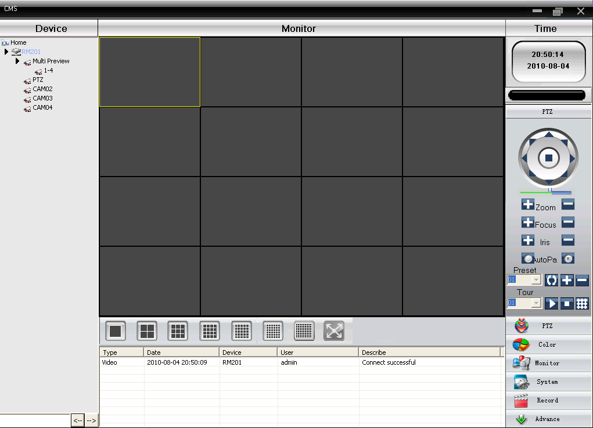Select CAM04 in device tree
Viewport: 593px width, 428px height.
click(x=42, y=107)
